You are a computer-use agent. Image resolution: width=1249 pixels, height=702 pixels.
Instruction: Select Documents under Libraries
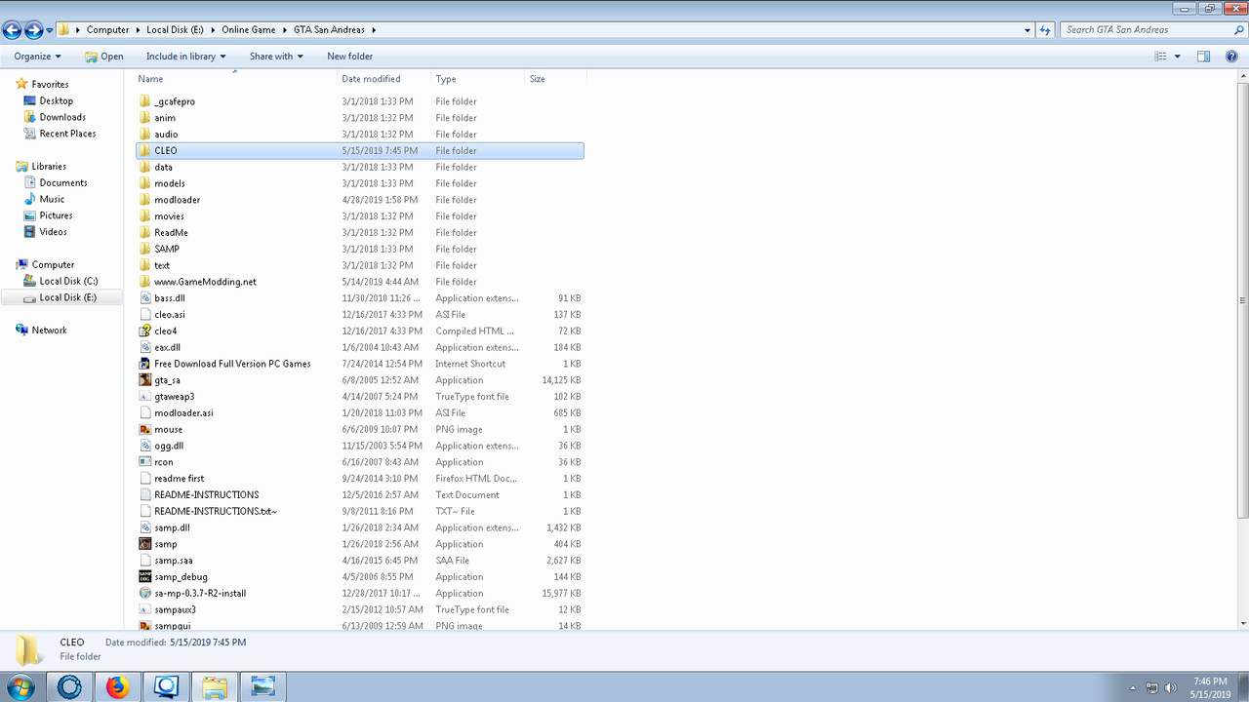[x=63, y=183]
